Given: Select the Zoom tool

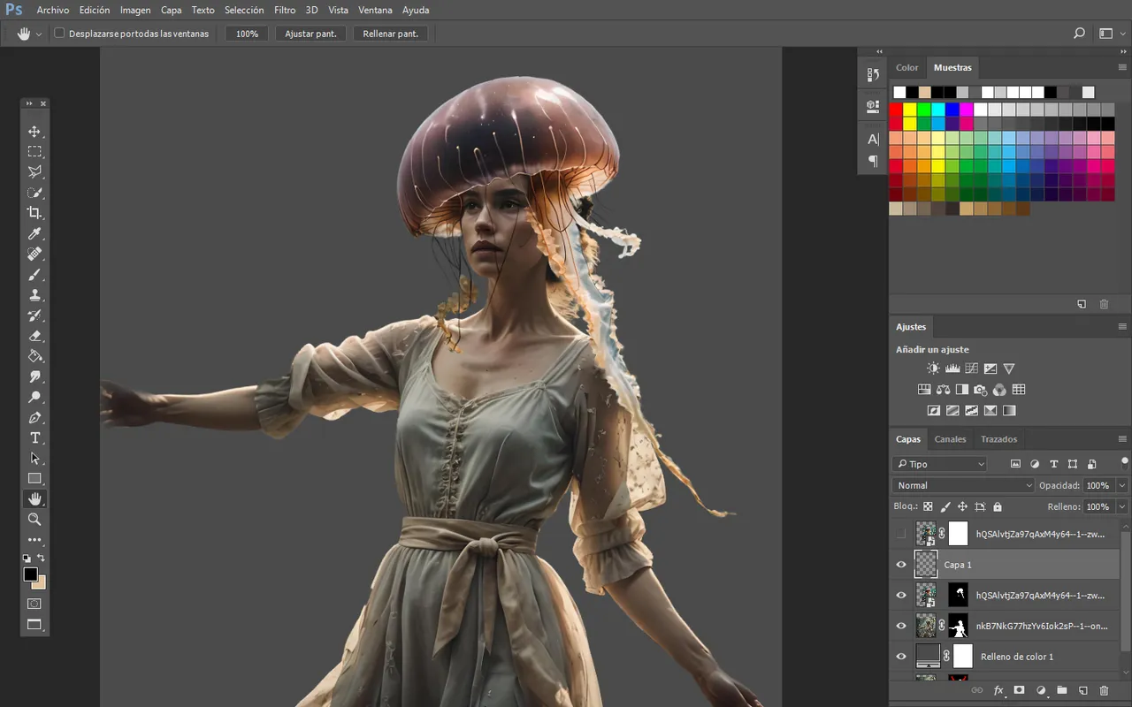Looking at the screenshot, I should coord(34,520).
